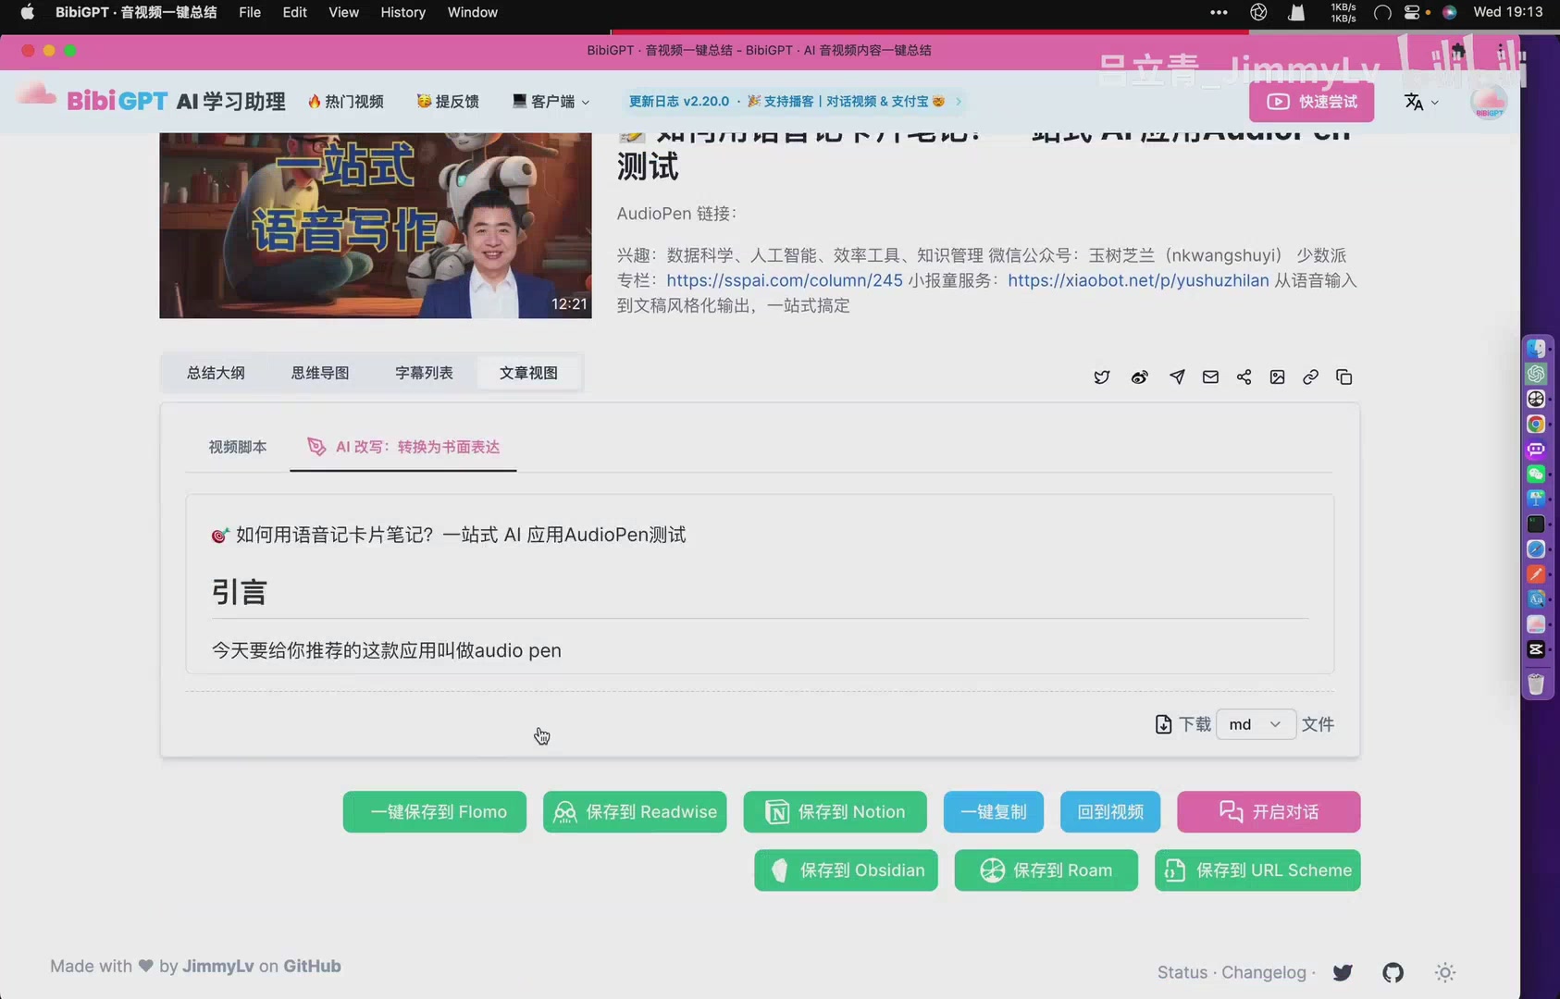This screenshot has height=999, width=1560.
Task: Click the copy-to-clipboard icon
Action: point(1344,377)
